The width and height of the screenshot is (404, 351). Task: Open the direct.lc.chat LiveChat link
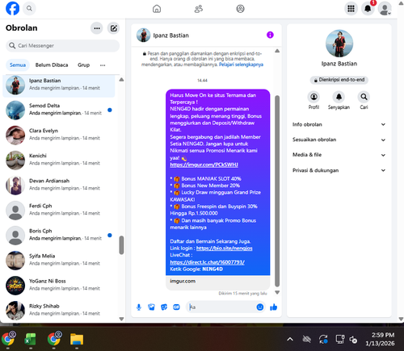[207, 262]
